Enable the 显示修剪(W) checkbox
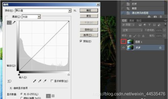168x99 pixels. tap(52, 81)
